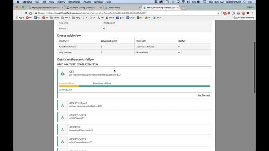Open the G2 bookmark

(37, 18)
